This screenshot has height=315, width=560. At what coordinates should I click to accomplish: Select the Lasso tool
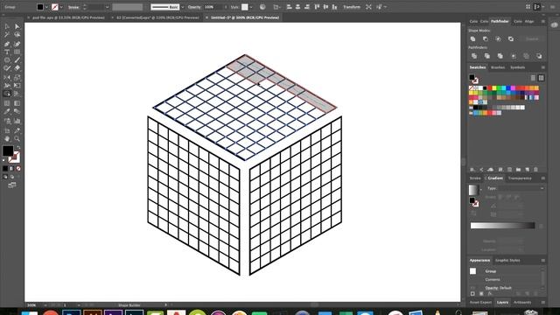pos(17,35)
